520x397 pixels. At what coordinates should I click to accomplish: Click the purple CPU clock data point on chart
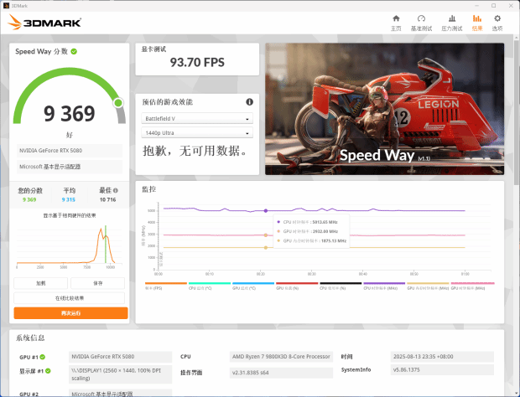[x=266, y=210]
